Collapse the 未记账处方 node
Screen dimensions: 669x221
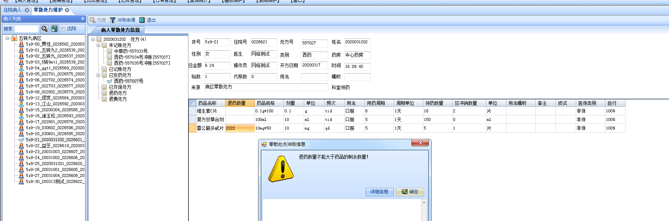click(99, 45)
